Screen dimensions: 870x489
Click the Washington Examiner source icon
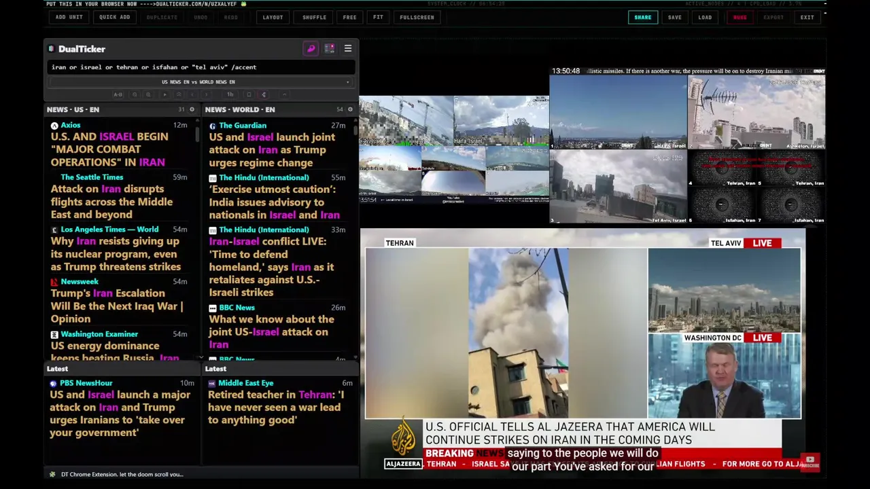tap(54, 334)
